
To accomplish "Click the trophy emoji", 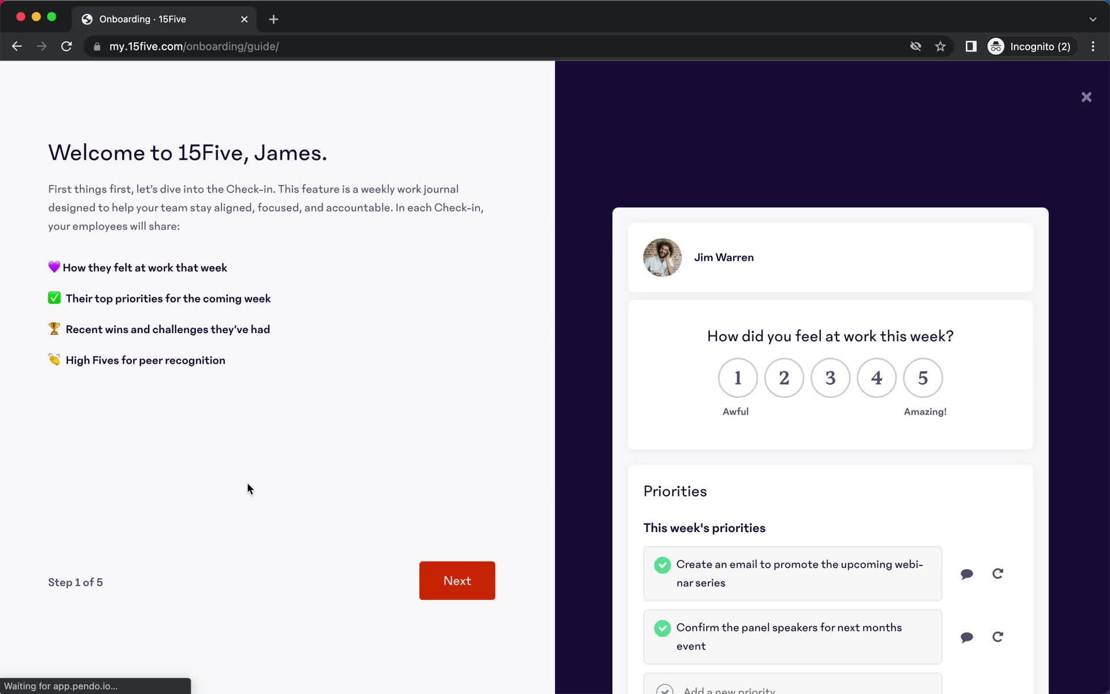I will click(x=54, y=328).
